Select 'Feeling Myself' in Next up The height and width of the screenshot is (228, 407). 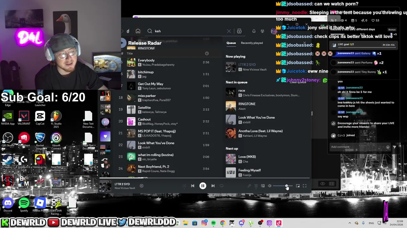click(267, 172)
